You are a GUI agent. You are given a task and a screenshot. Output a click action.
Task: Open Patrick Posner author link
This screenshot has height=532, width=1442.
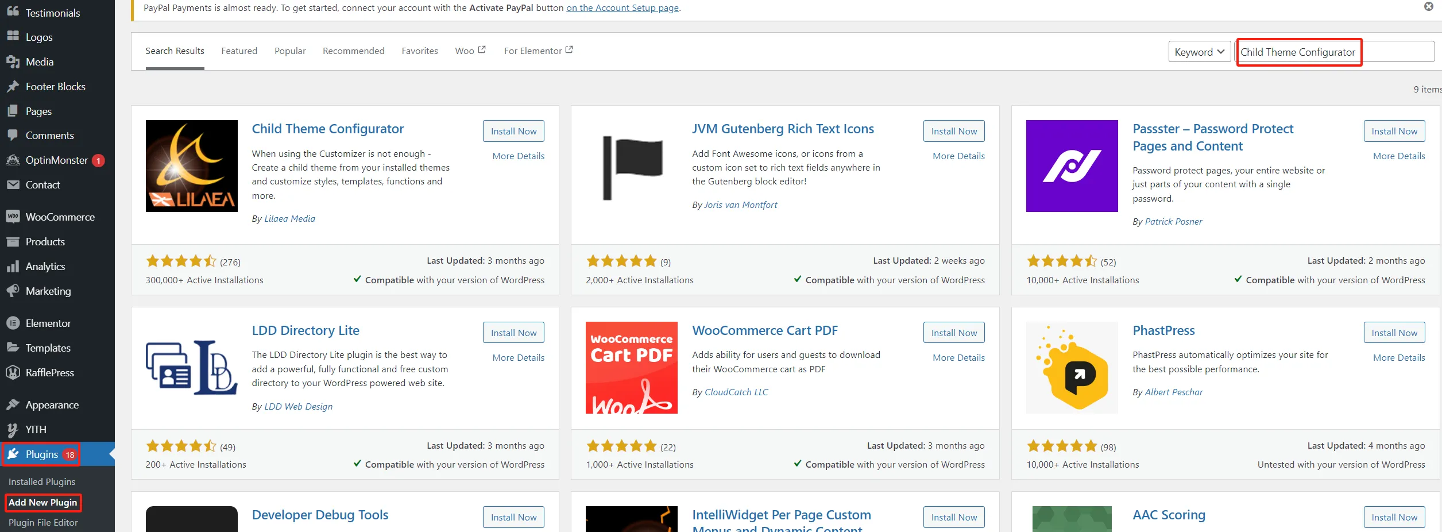1173,222
